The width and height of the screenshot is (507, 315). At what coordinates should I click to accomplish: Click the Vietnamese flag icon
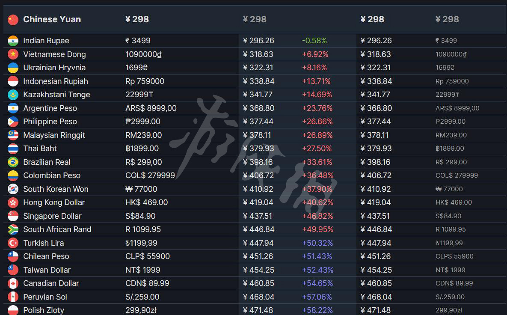tap(13, 54)
